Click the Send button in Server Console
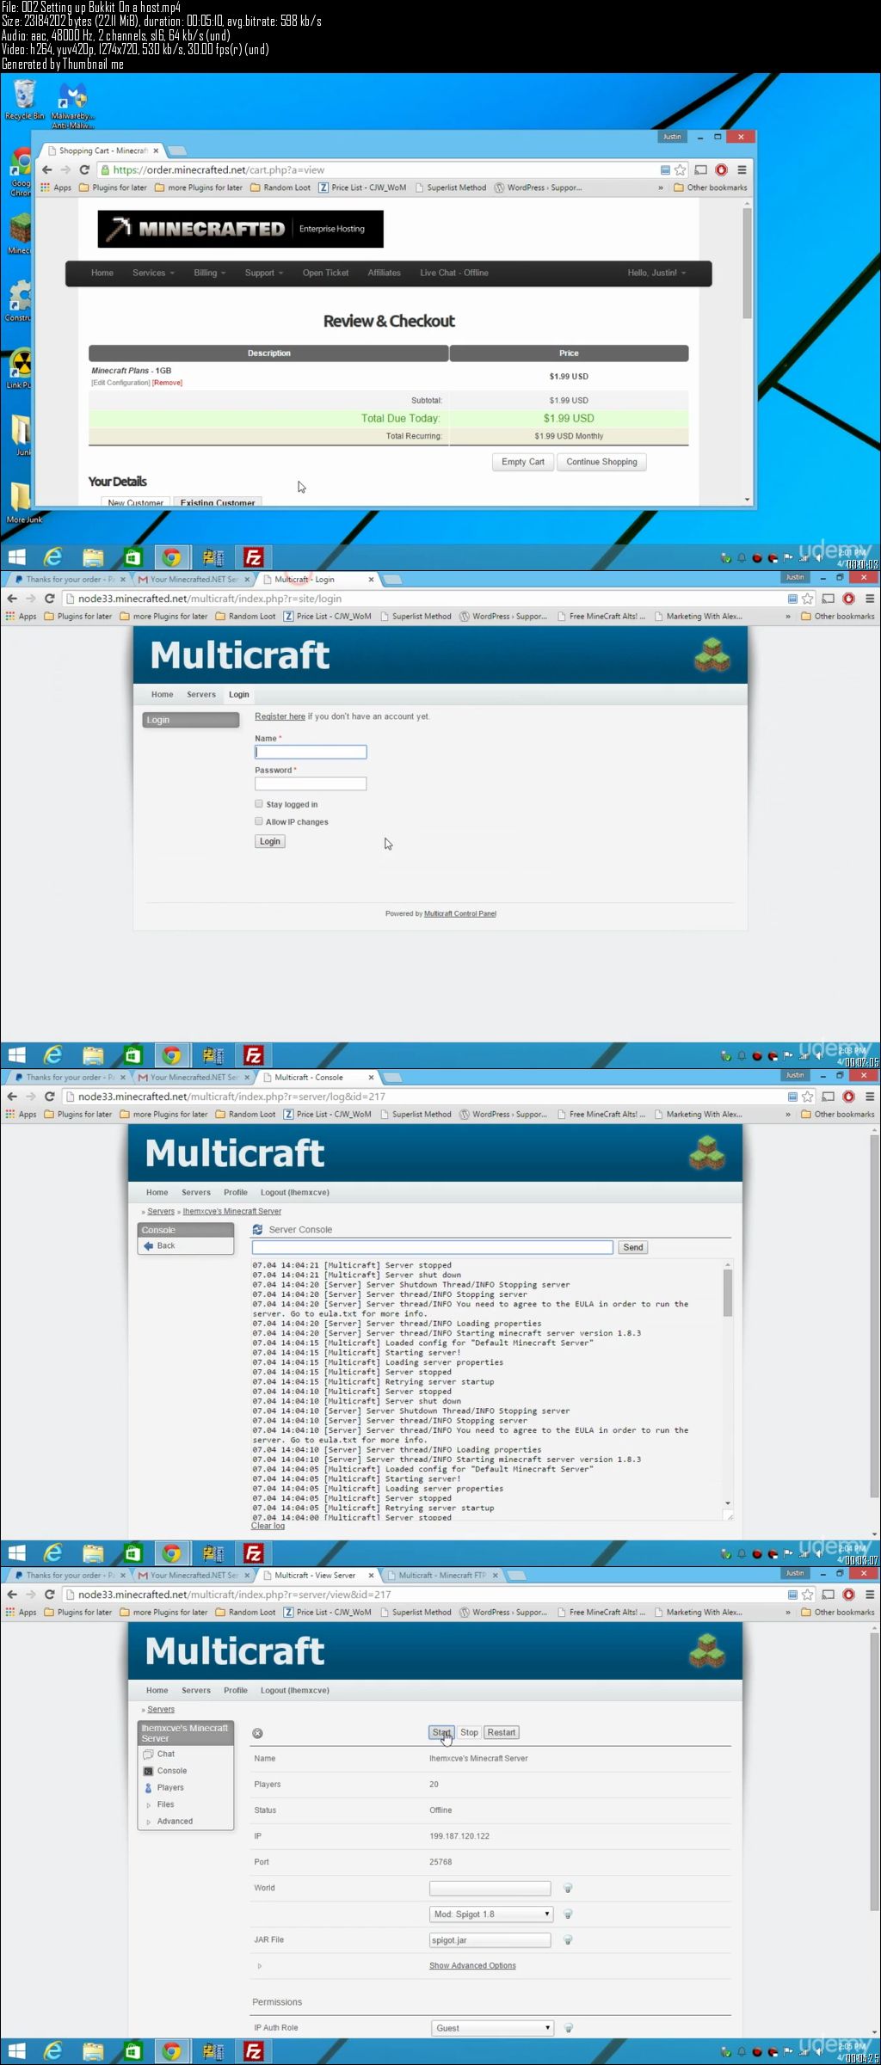 (632, 1247)
